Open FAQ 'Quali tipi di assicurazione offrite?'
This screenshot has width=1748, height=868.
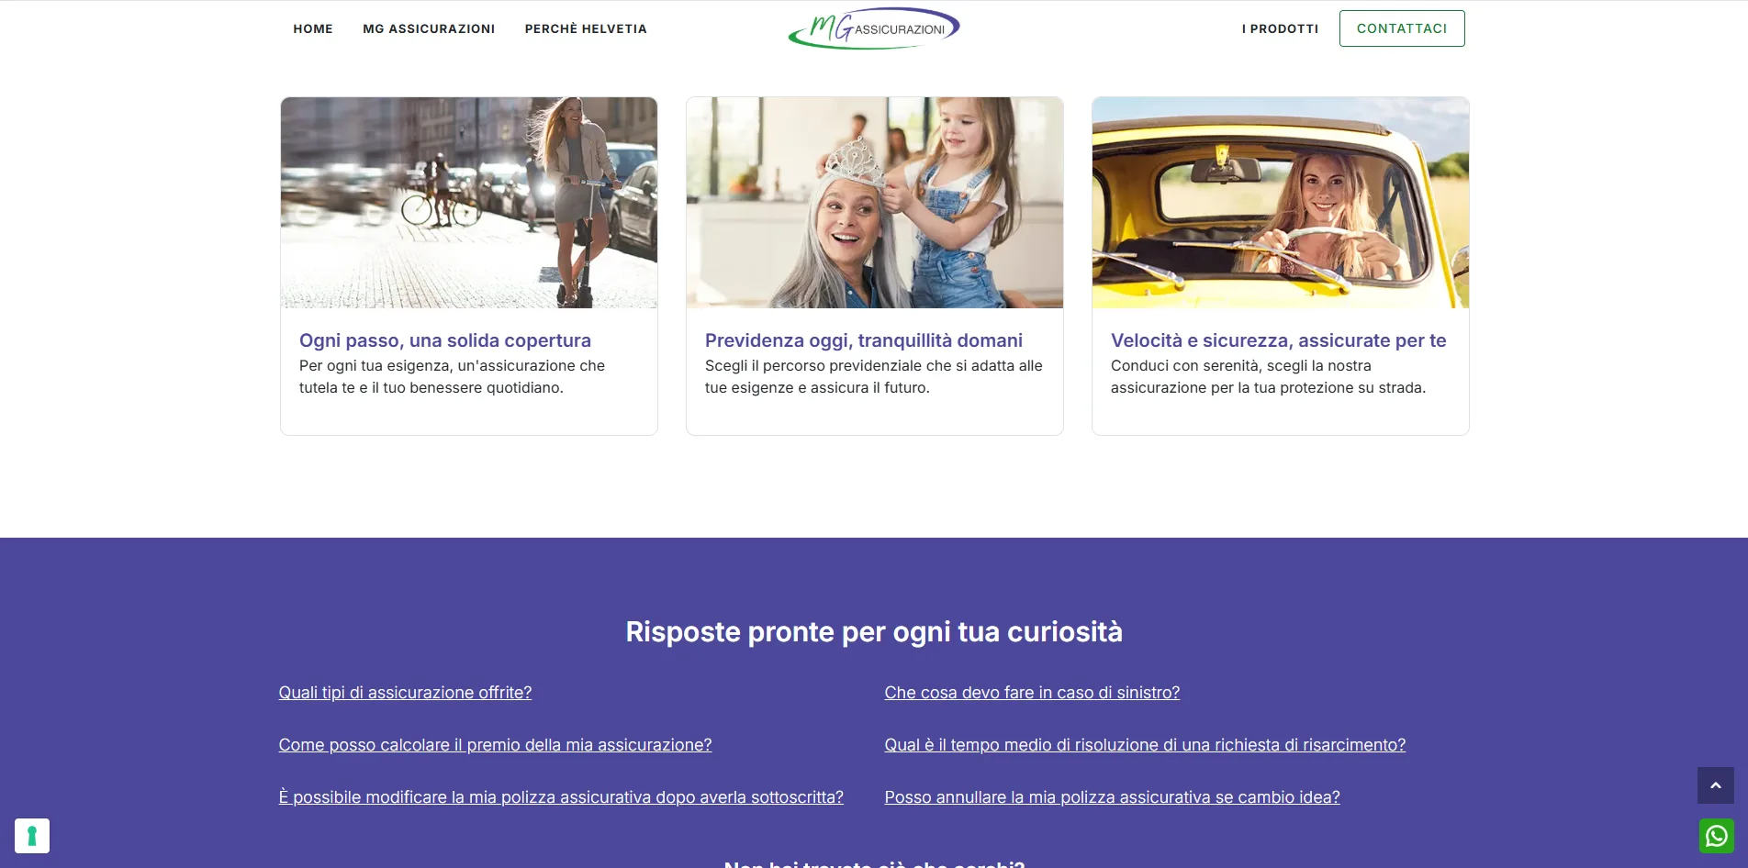click(x=405, y=693)
